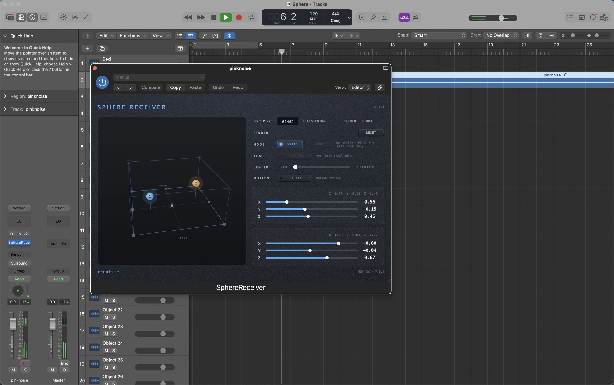Click the Redo button in plugin header

[x=238, y=87]
